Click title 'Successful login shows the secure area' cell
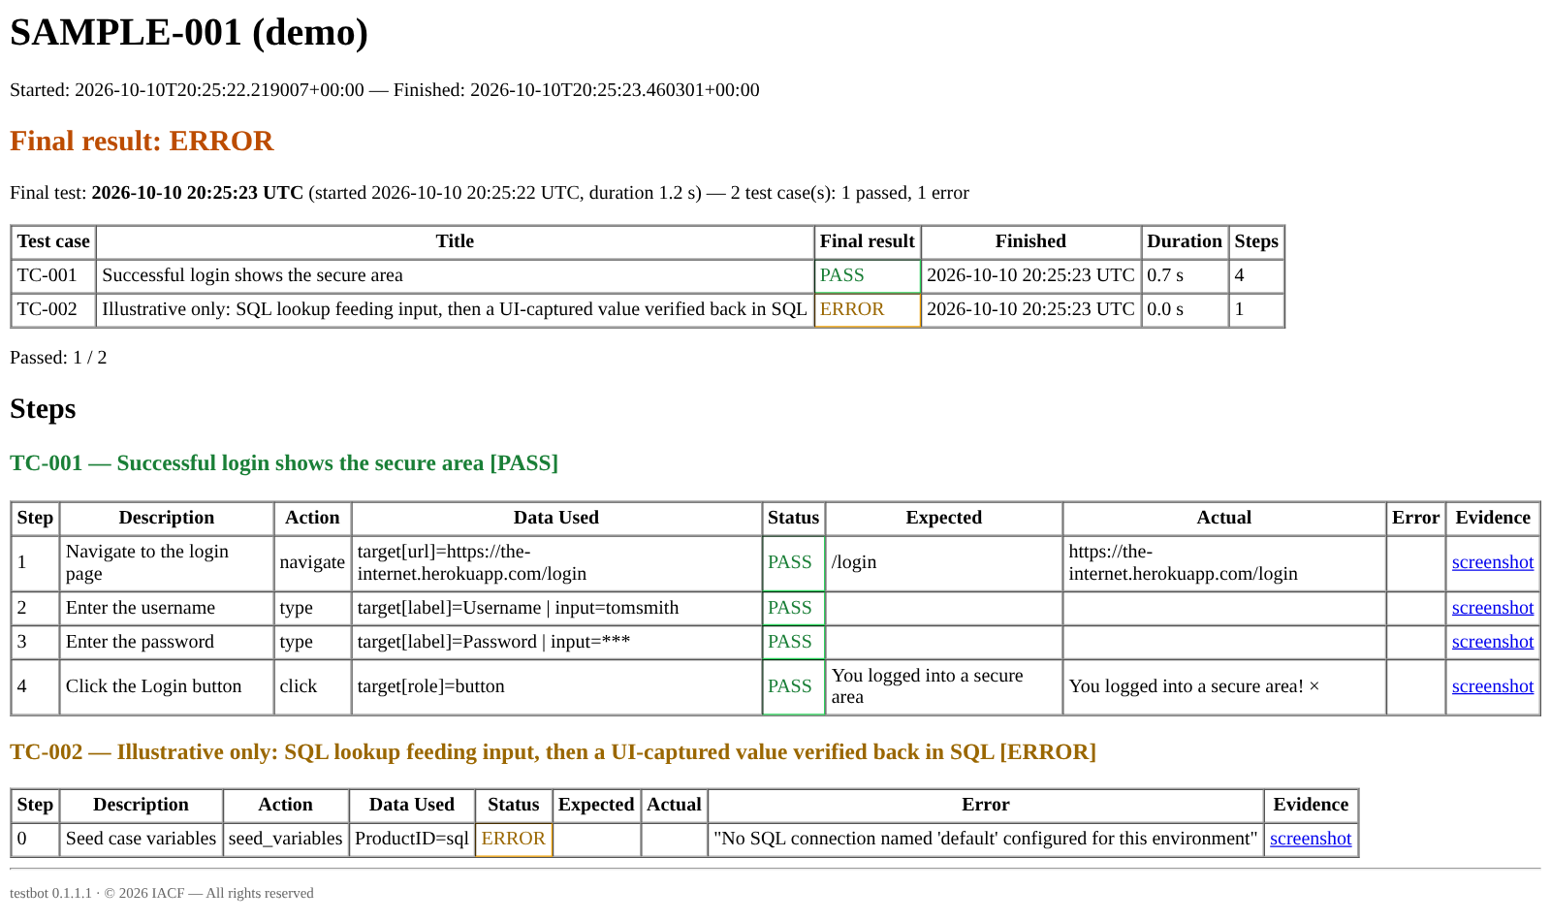The image size is (1551, 921). [x=455, y=275]
